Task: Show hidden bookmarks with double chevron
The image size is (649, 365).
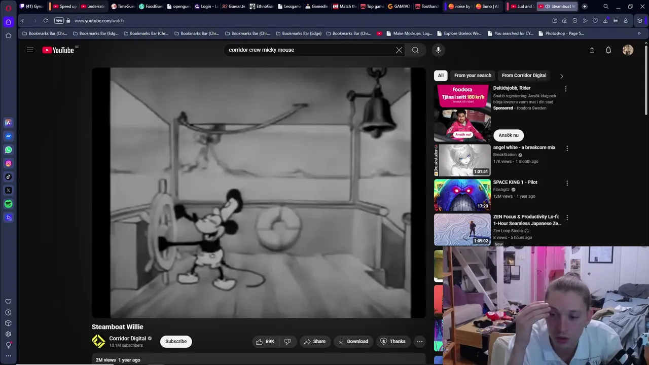Action: (639, 33)
